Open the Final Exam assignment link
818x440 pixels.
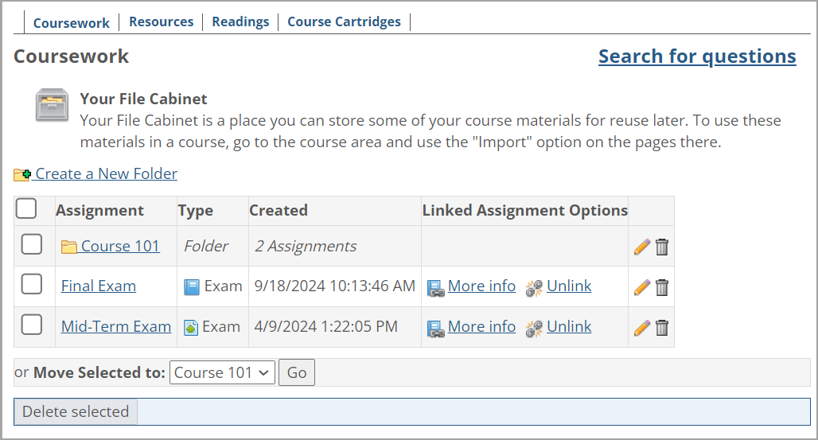click(x=99, y=286)
